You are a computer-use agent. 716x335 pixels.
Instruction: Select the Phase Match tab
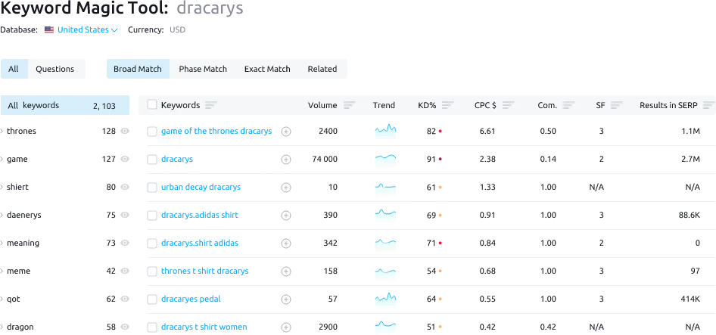(x=203, y=69)
